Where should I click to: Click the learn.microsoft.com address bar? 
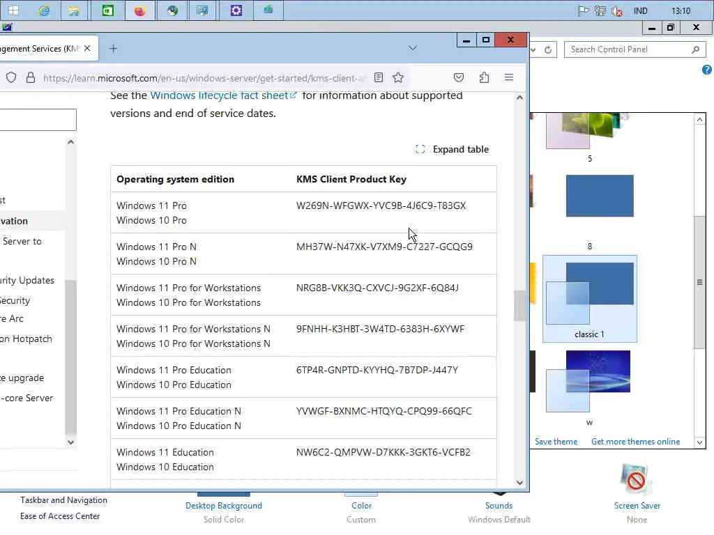204,78
